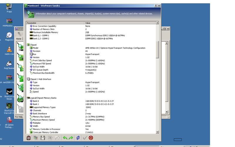The height and width of the screenshot is (147, 235).
Task: Open the report chart icon's dropdown arrow
Action: 53,138
